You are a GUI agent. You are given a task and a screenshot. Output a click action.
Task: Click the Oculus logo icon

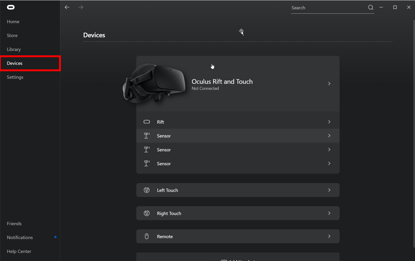point(11,7)
